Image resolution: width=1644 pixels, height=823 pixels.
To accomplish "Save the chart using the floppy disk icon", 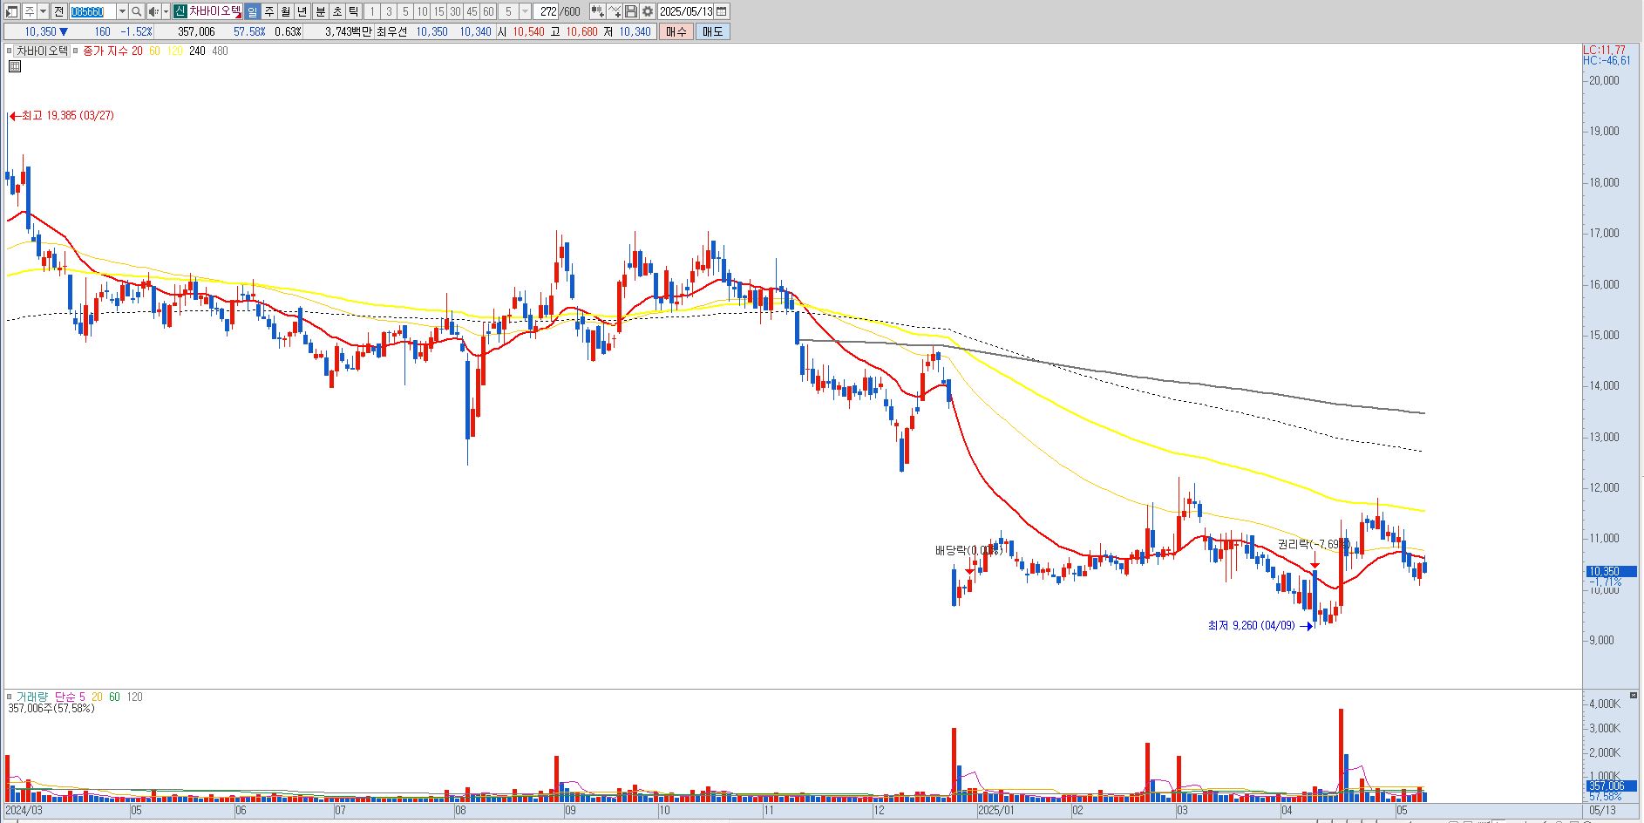I will tap(631, 11).
